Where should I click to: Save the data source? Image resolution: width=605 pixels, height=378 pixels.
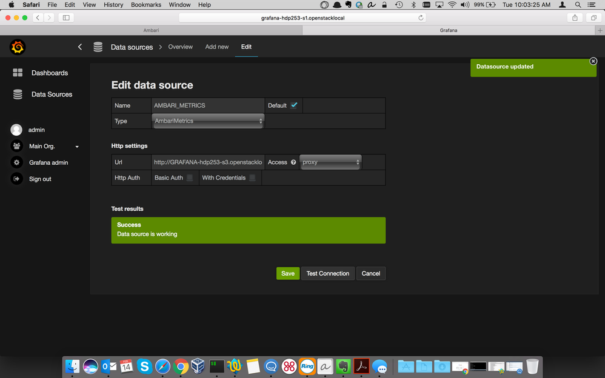(x=287, y=273)
